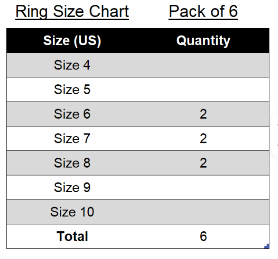Click the empty quantity cell for Size 9
This screenshot has height=259, width=278.
pos(203,187)
